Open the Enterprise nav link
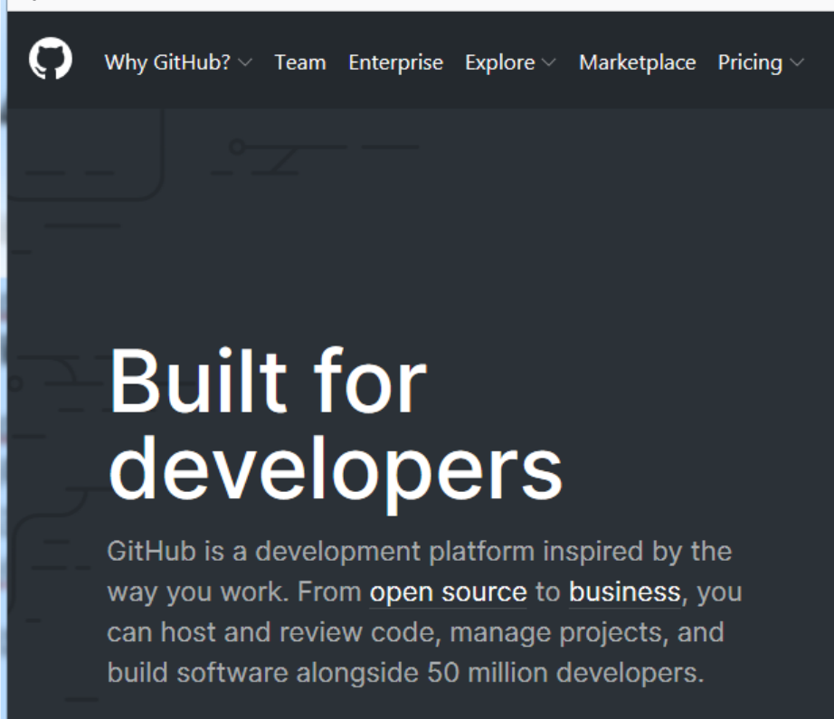834x719 pixels. coord(395,62)
